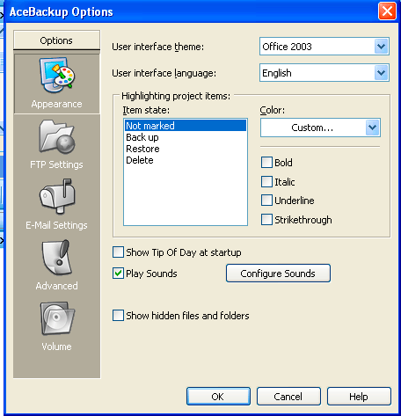Select 'Back up' item state

(x=186, y=137)
